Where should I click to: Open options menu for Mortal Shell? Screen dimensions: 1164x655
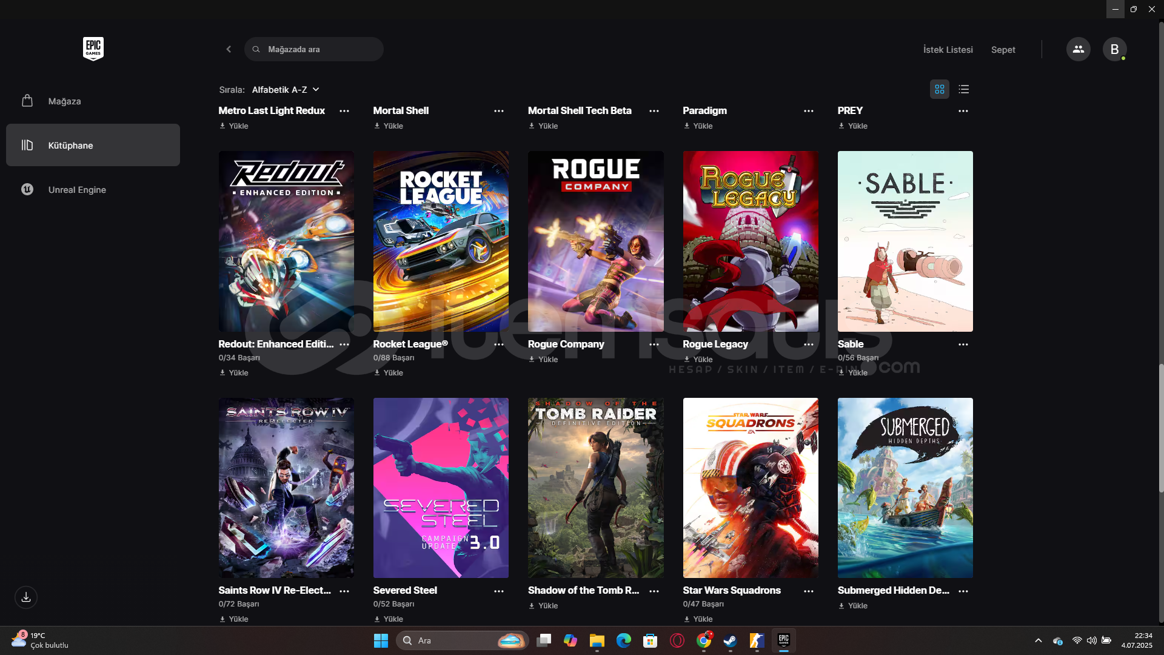pos(499,111)
